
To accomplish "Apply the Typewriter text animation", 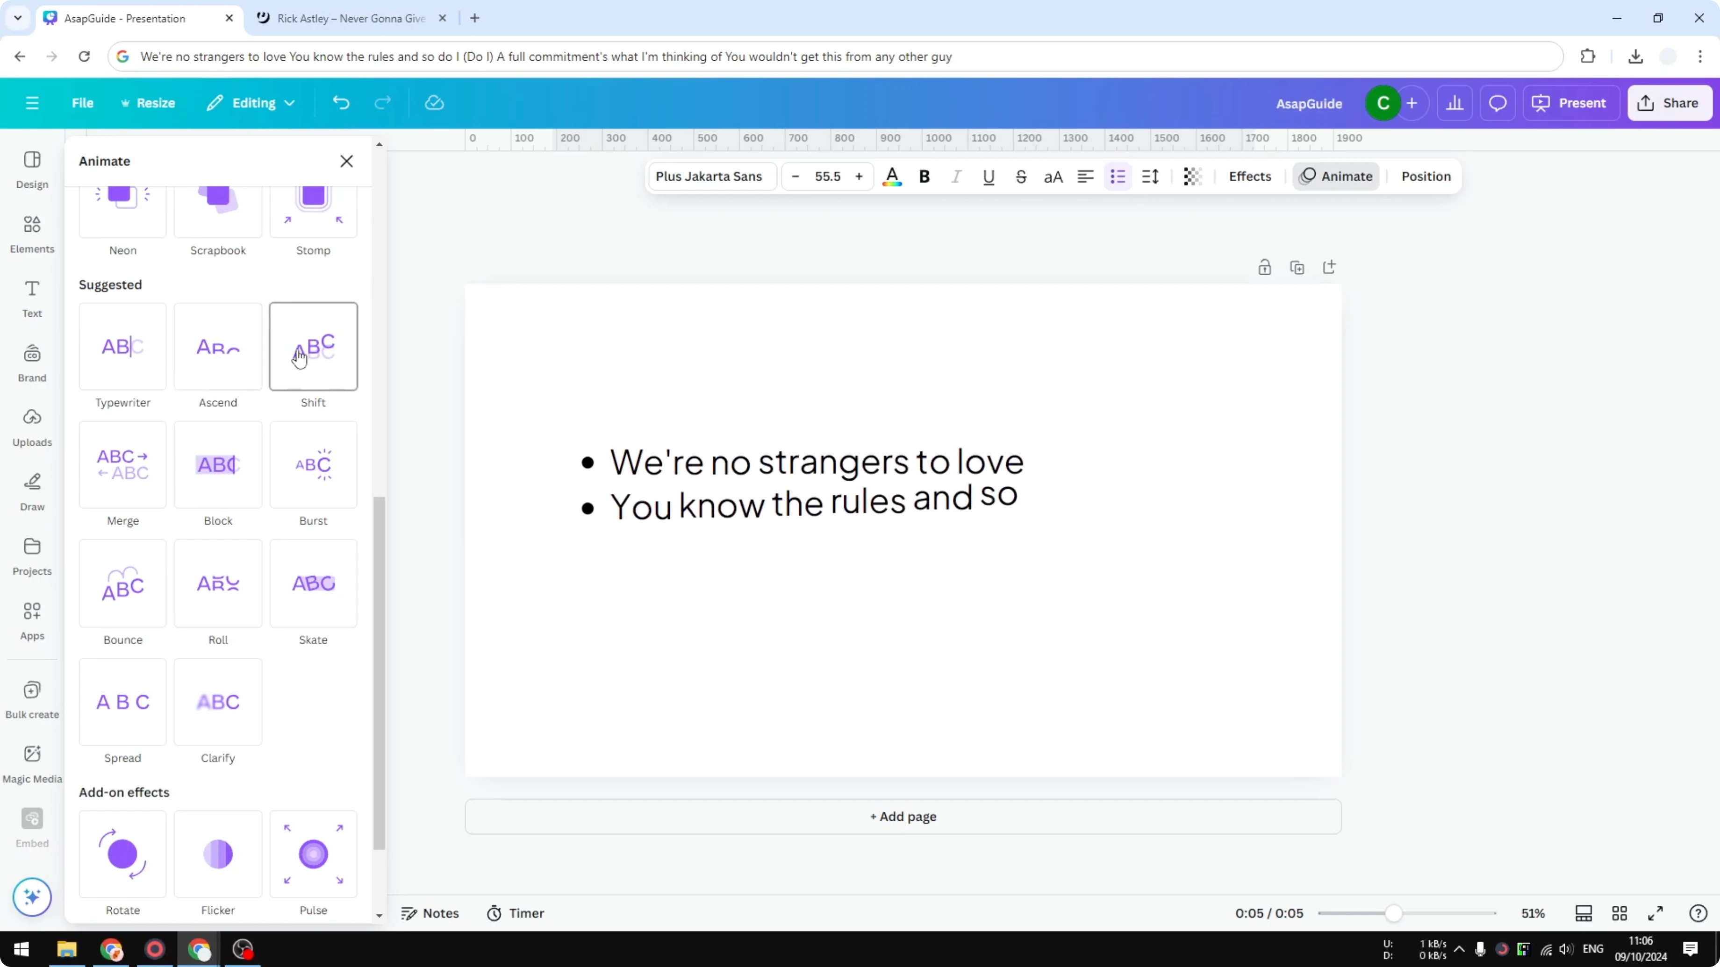I will click(123, 346).
